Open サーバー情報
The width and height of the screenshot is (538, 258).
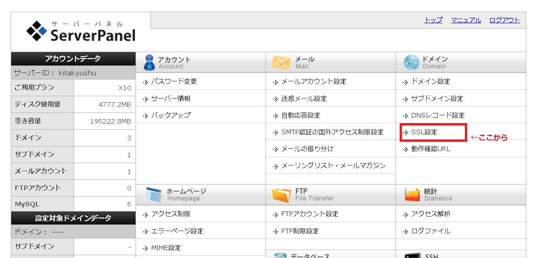click(x=170, y=99)
